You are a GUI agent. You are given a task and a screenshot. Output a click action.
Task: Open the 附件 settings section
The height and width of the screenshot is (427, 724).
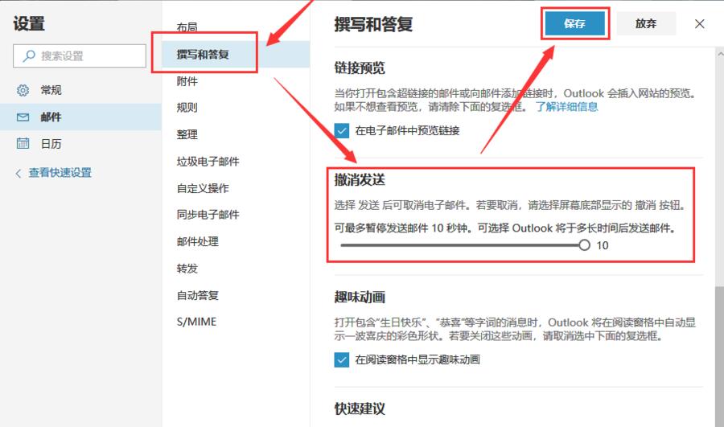(x=187, y=81)
